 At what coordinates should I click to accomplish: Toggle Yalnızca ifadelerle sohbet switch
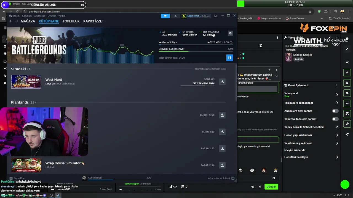(335, 119)
